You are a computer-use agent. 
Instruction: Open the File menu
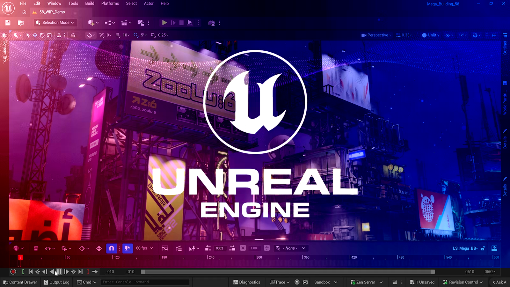pos(23,4)
